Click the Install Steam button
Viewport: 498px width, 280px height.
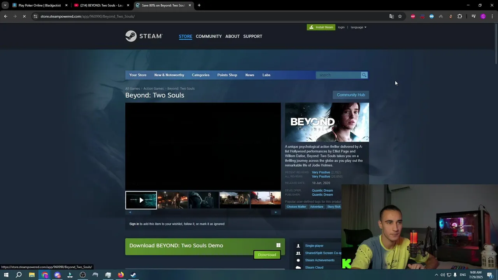pyautogui.click(x=321, y=27)
